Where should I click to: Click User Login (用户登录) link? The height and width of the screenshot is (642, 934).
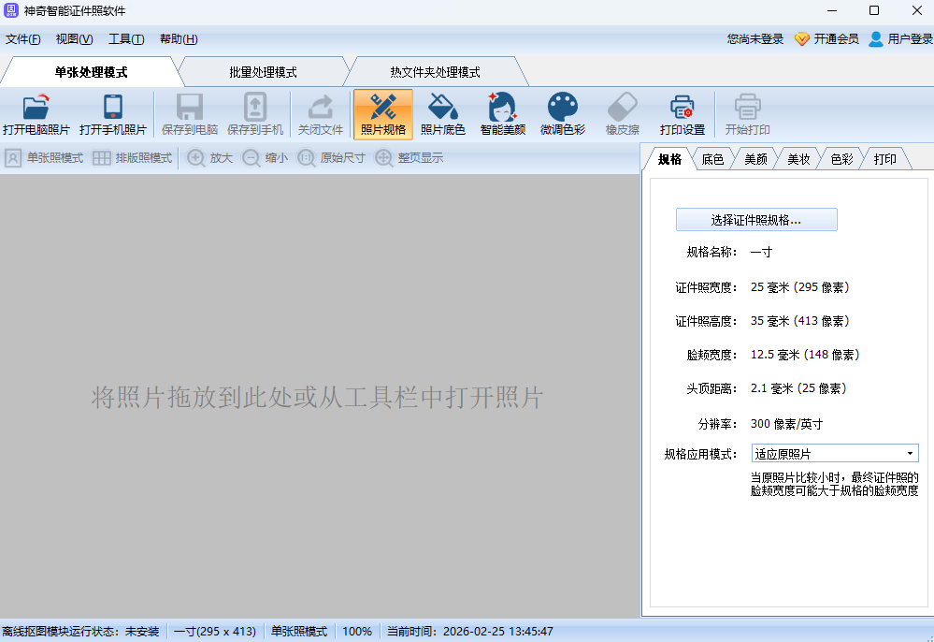click(900, 39)
